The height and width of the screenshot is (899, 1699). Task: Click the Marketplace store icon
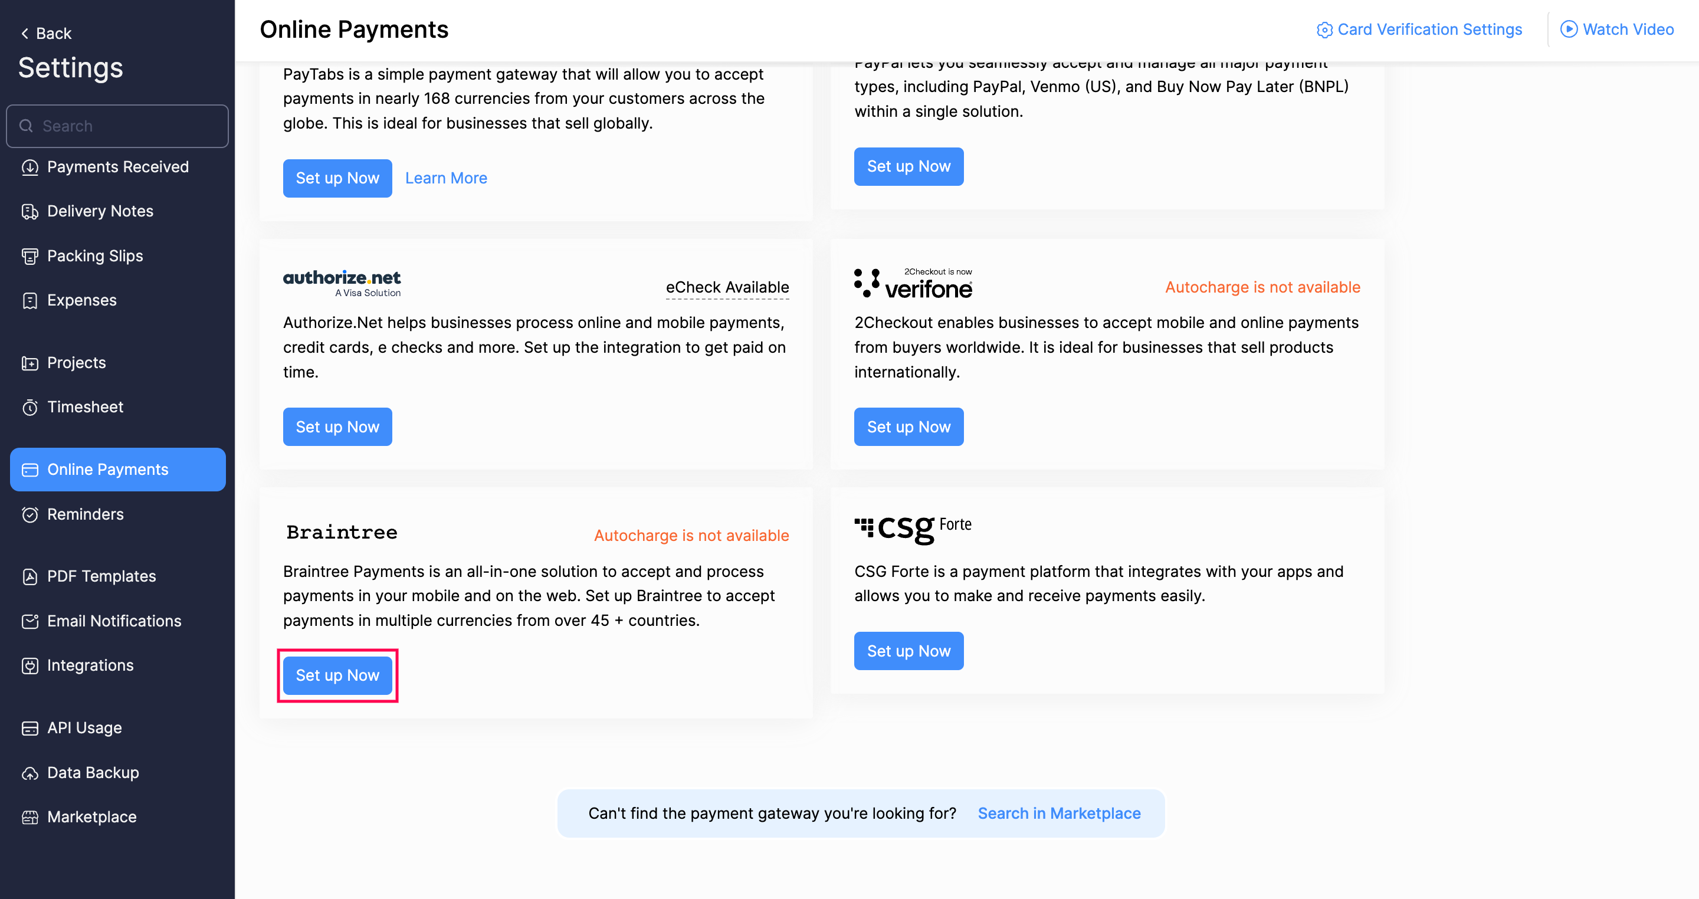coord(29,817)
